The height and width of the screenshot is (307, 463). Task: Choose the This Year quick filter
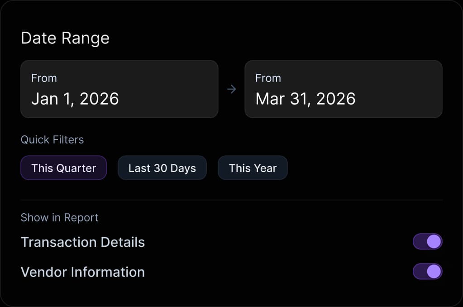pos(253,168)
